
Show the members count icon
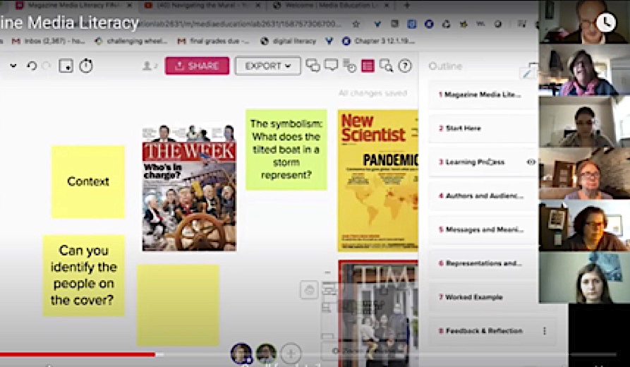[150, 66]
